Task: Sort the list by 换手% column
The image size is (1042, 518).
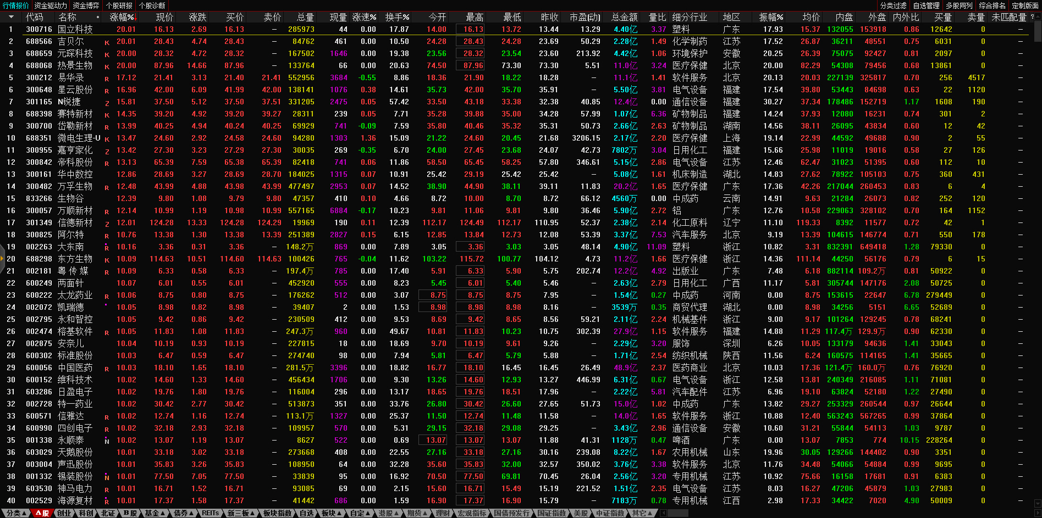Action: (x=396, y=17)
